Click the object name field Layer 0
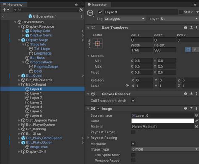The height and width of the screenshot is (164, 199). pos(141,12)
